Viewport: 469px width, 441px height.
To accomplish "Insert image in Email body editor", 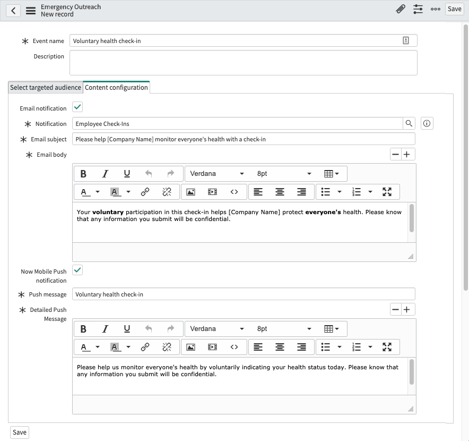I will 190,192.
